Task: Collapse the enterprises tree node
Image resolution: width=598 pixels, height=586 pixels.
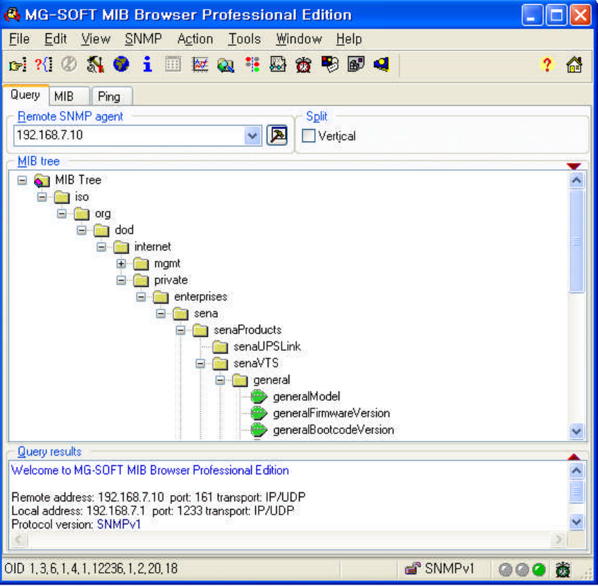Action: (141, 297)
